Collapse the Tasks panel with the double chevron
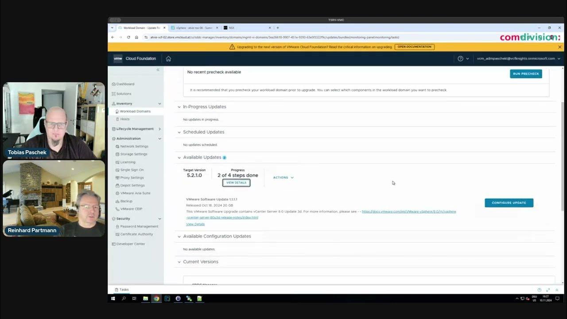This screenshot has width=567, height=319. (557, 290)
